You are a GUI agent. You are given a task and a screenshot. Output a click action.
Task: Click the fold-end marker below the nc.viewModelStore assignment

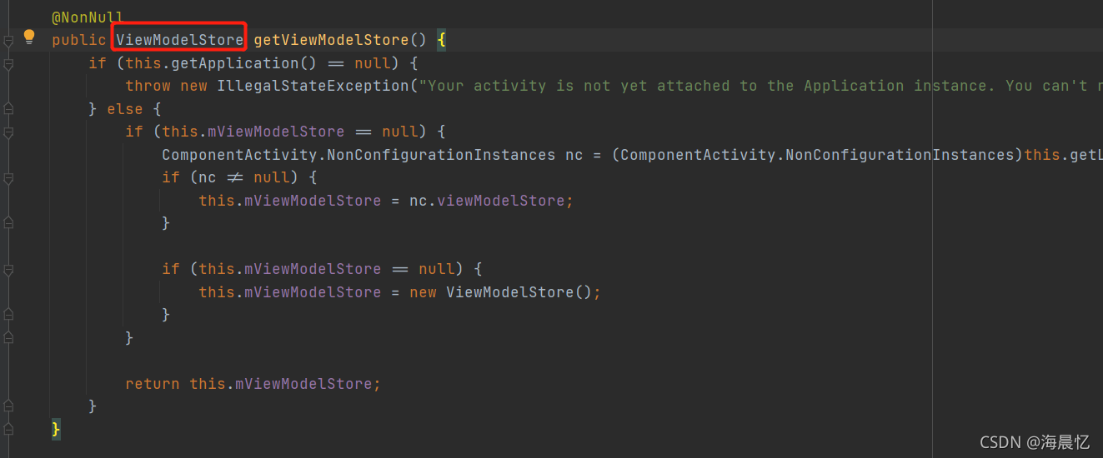click(x=8, y=223)
